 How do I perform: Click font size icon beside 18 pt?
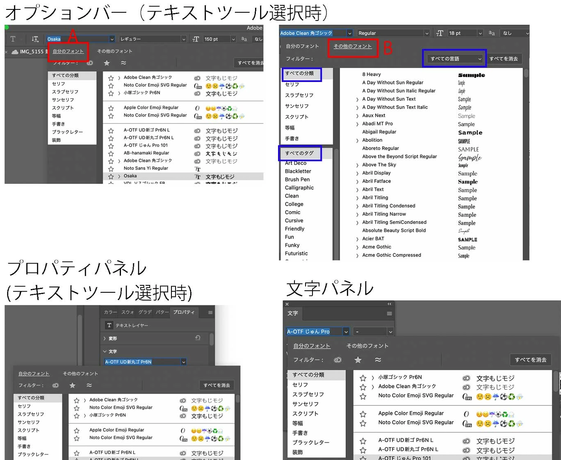(440, 33)
